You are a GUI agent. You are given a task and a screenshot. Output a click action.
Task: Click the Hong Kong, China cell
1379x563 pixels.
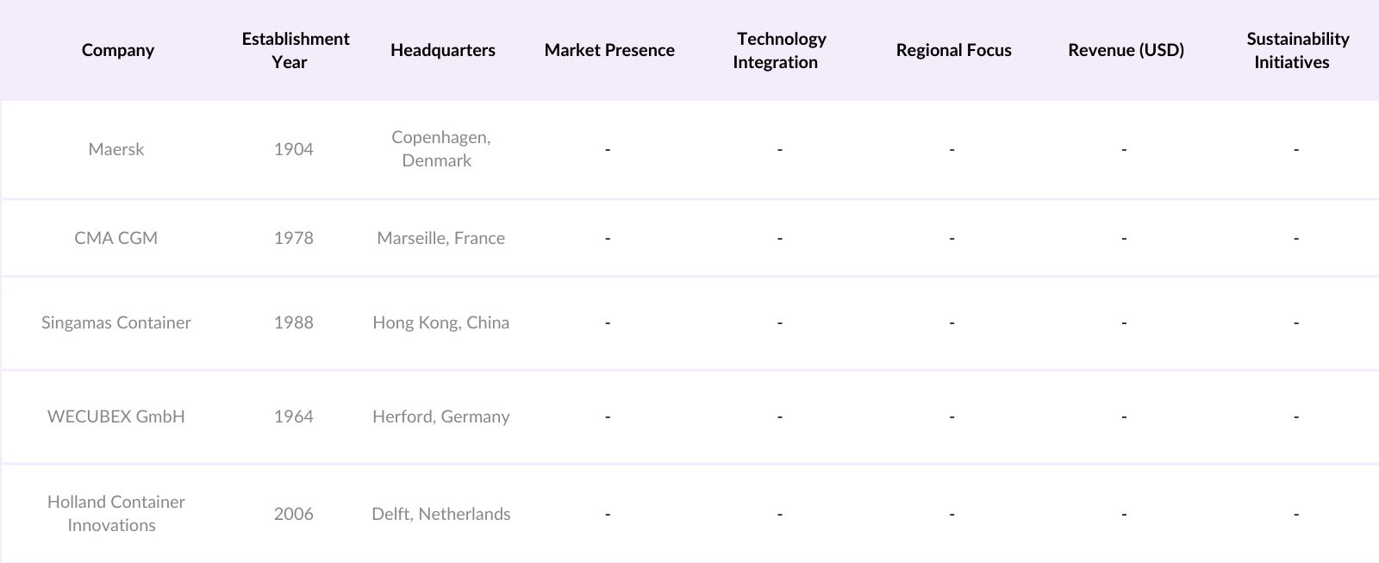[x=440, y=322]
